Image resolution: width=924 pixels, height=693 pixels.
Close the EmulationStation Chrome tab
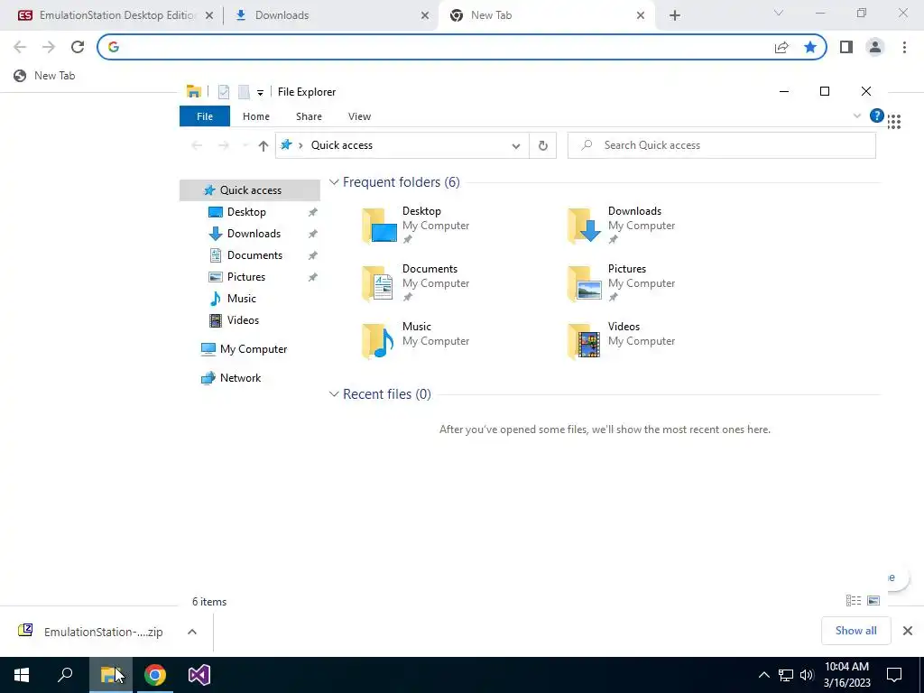[x=209, y=16]
